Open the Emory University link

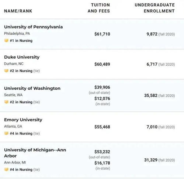[x=23, y=120]
